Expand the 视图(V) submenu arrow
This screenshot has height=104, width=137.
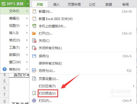27,26
